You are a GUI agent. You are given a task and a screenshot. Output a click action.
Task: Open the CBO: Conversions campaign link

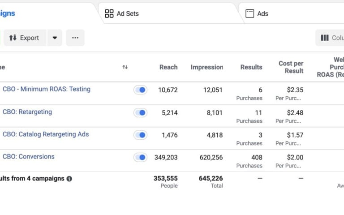tap(29, 157)
